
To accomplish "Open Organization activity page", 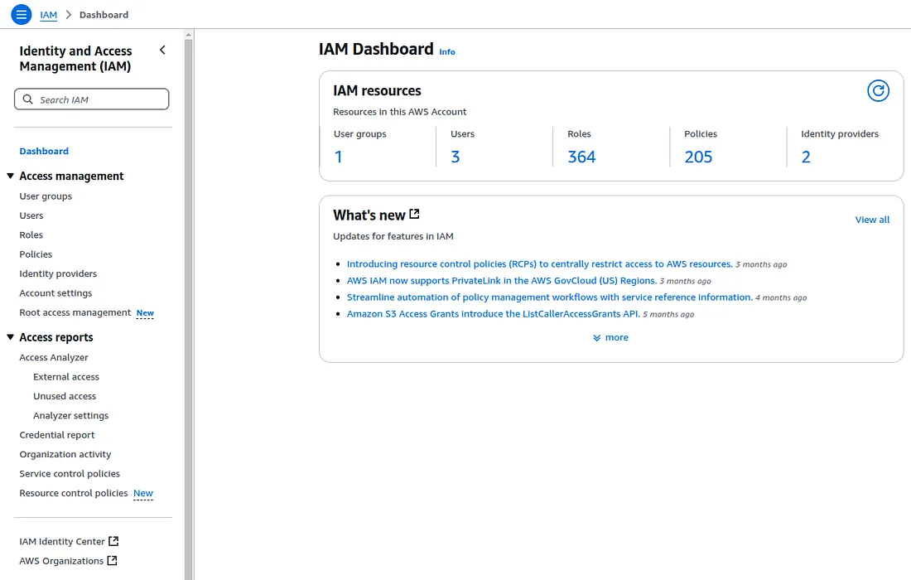I will click(65, 454).
